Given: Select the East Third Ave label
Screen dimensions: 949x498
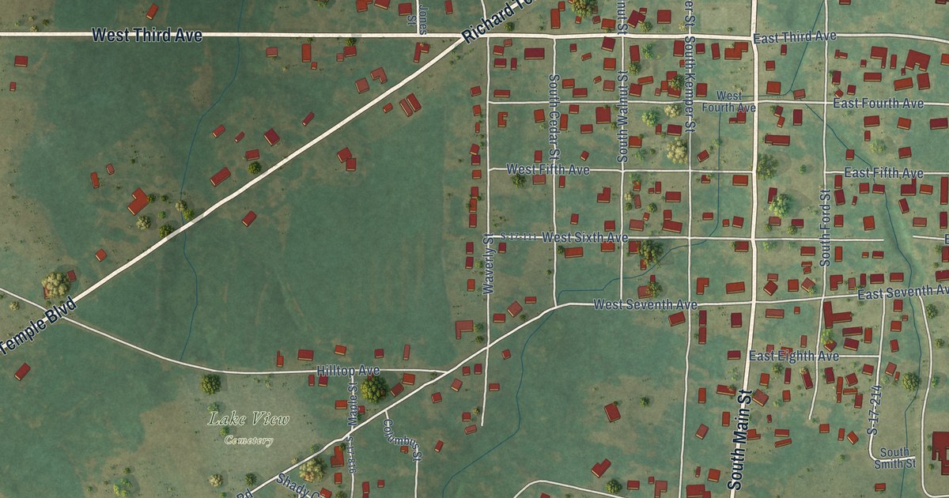Looking at the screenshot, I should (795, 37).
